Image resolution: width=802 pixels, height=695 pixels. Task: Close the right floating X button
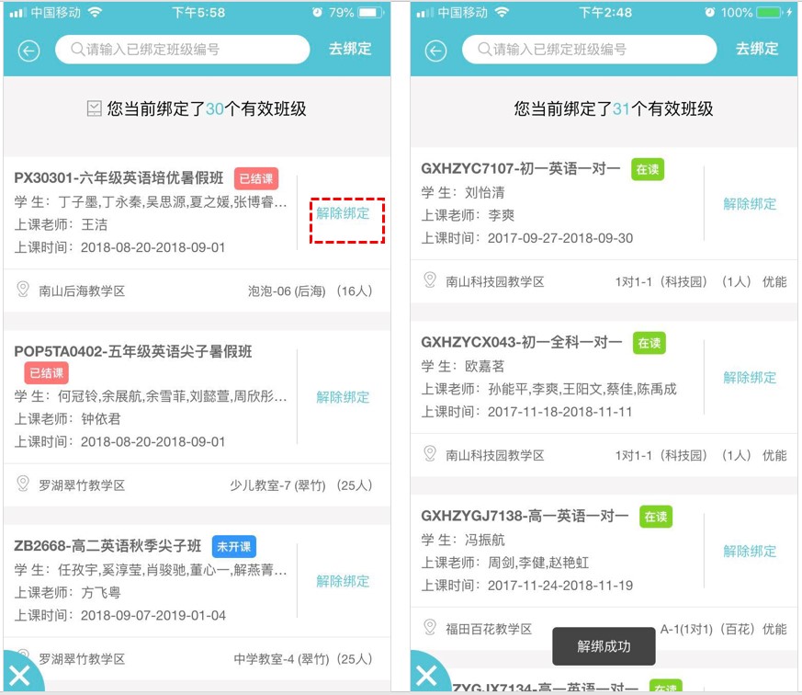click(427, 676)
